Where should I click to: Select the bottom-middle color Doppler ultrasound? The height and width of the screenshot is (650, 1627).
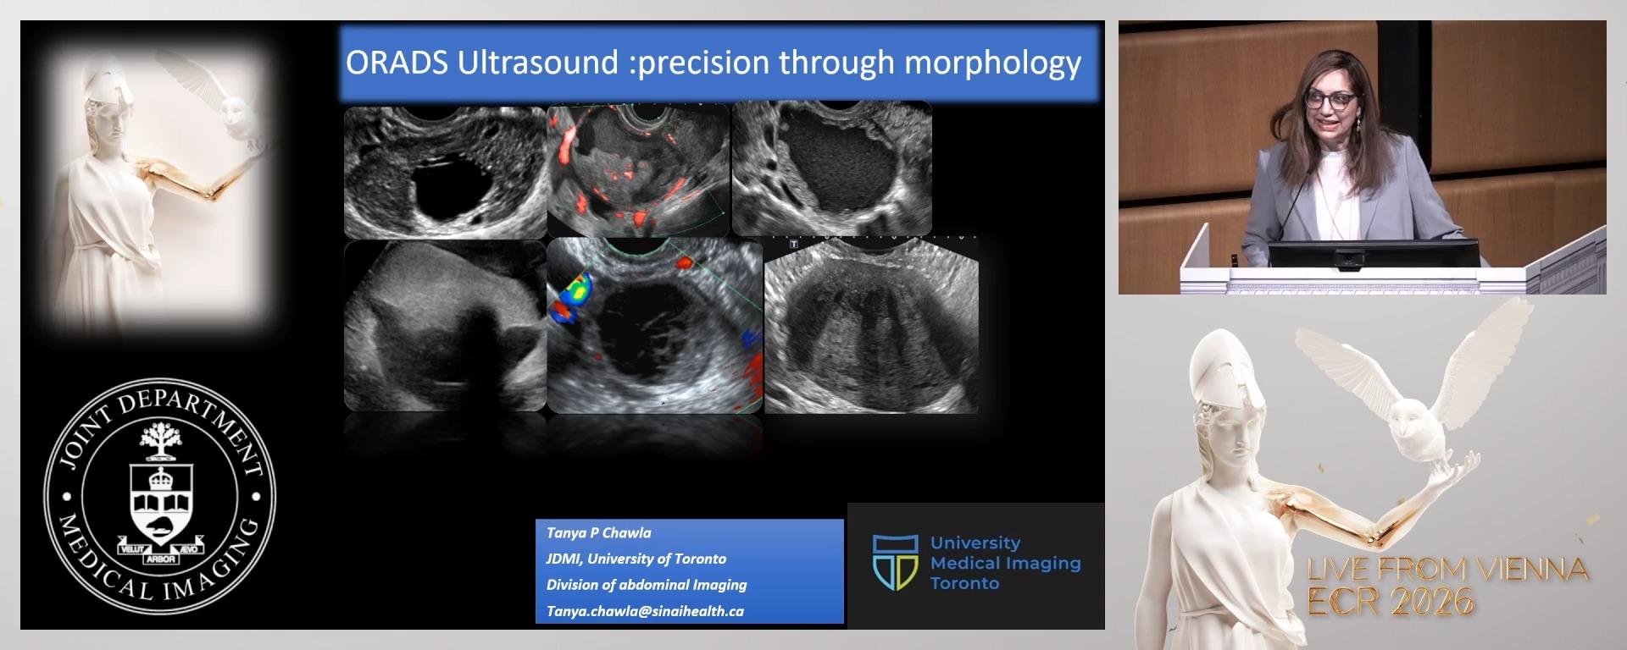coord(654,326)
